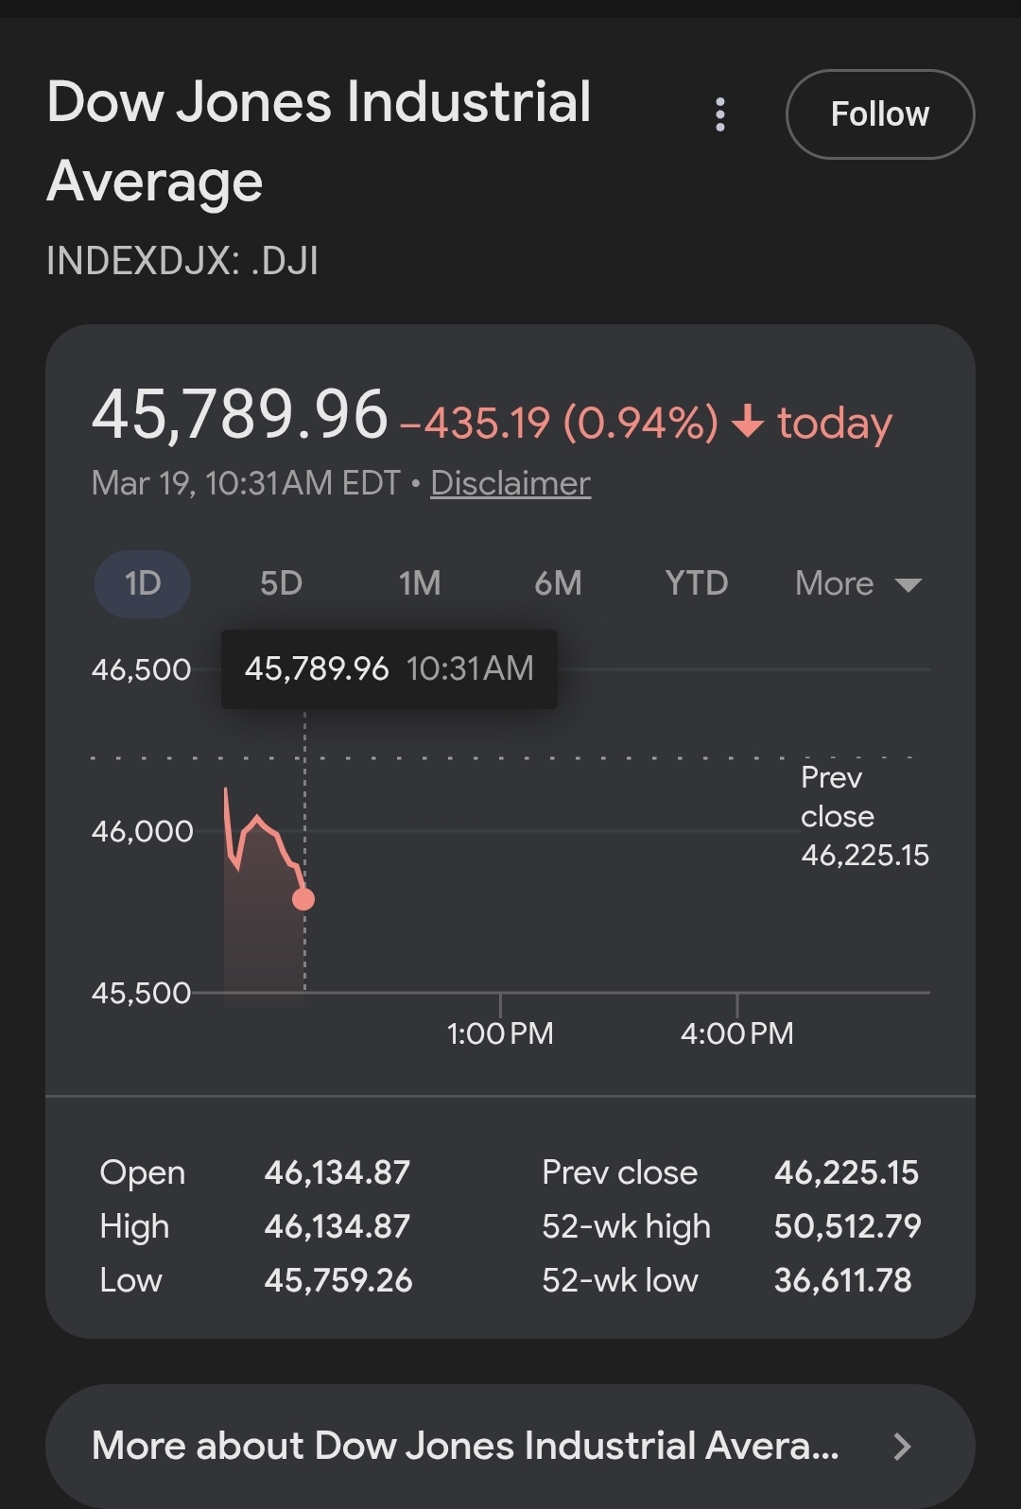This screenshot has height=1509, width=1021.
Task: Click the Prev close label on chart
Action: click(x=838, y=797)
